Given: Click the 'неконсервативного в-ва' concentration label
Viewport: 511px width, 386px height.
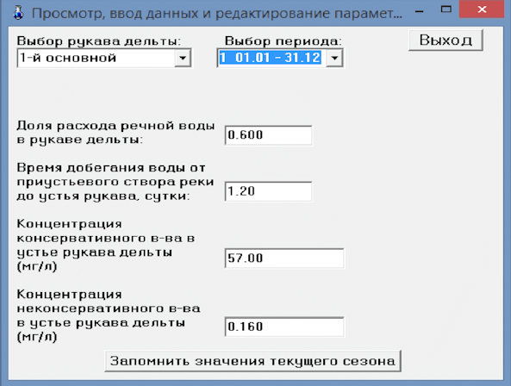Looking at the screenshot, I should point(109,308).
